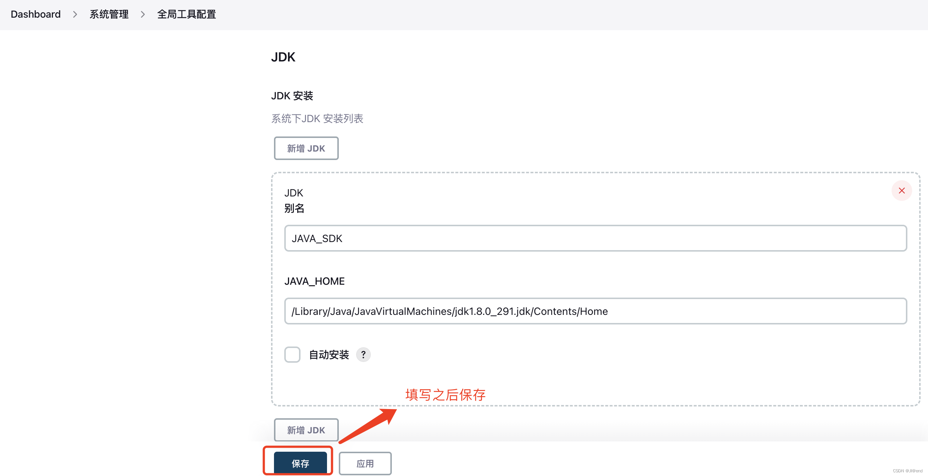Click the top 新增 JDK button

click(306, 148)
